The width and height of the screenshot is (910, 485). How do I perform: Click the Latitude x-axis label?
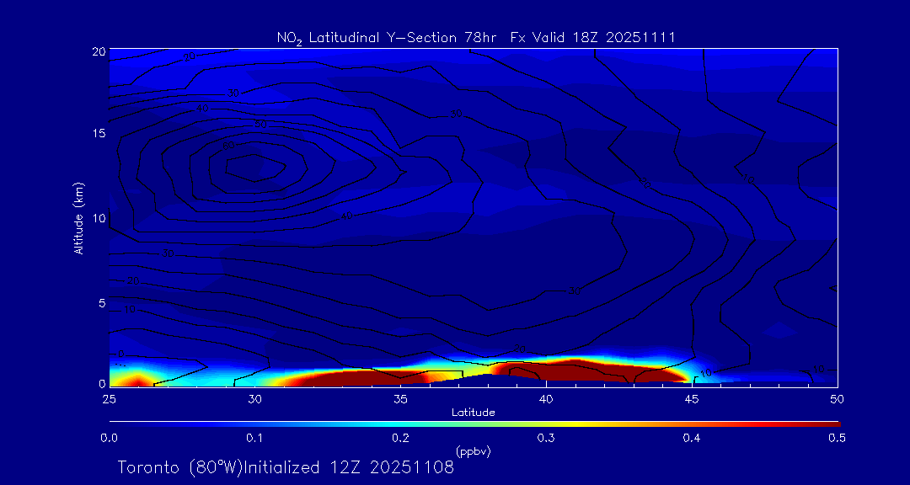coord(474,412)
